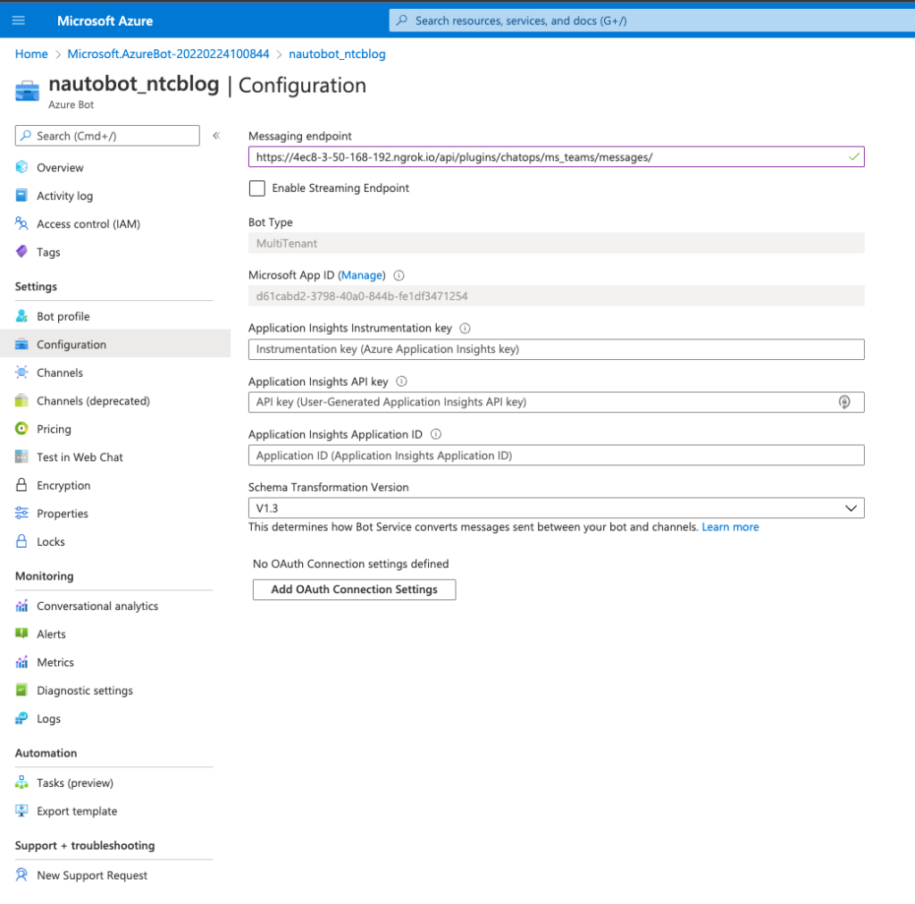Click the Encryption padlock icon

click(x=21, y=485)
